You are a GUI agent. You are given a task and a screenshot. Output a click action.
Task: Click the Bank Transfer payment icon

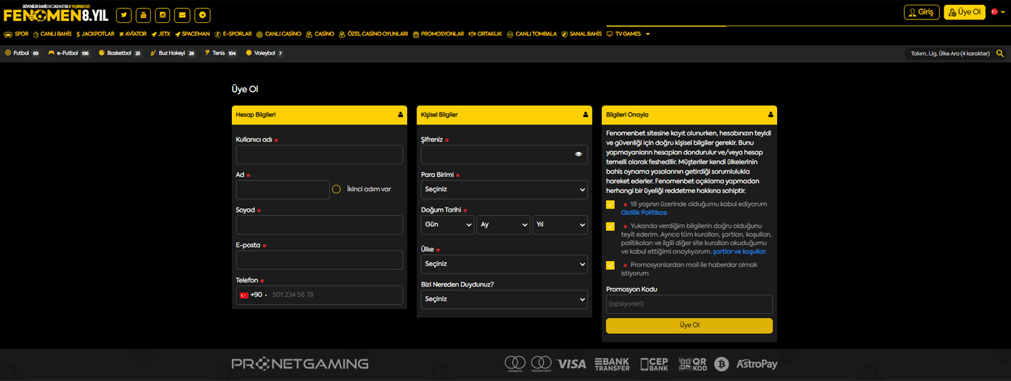(x=612, y=364)
